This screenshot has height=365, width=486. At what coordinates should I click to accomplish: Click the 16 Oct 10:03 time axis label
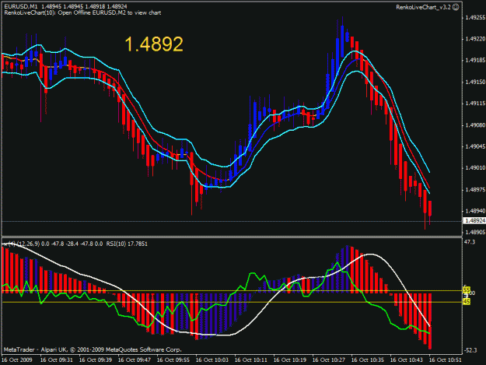tap(212, 360)
